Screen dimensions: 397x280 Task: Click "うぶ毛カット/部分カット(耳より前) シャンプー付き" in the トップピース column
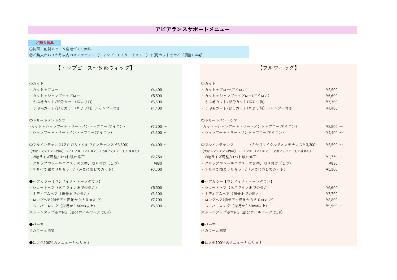pos(75,108)
